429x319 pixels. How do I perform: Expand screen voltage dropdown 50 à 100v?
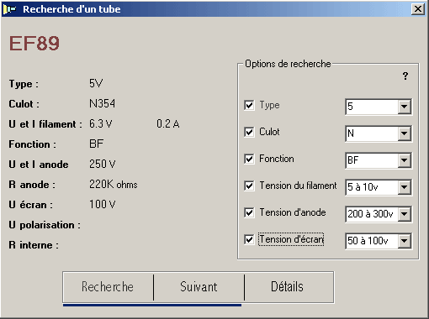tap(404, 241)
